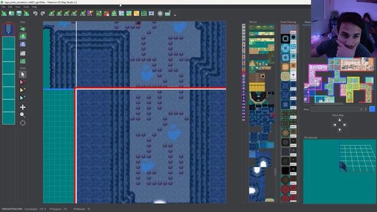Toggle the green wireframe bars view button
377x212 pixels.
tap(22, 61)
